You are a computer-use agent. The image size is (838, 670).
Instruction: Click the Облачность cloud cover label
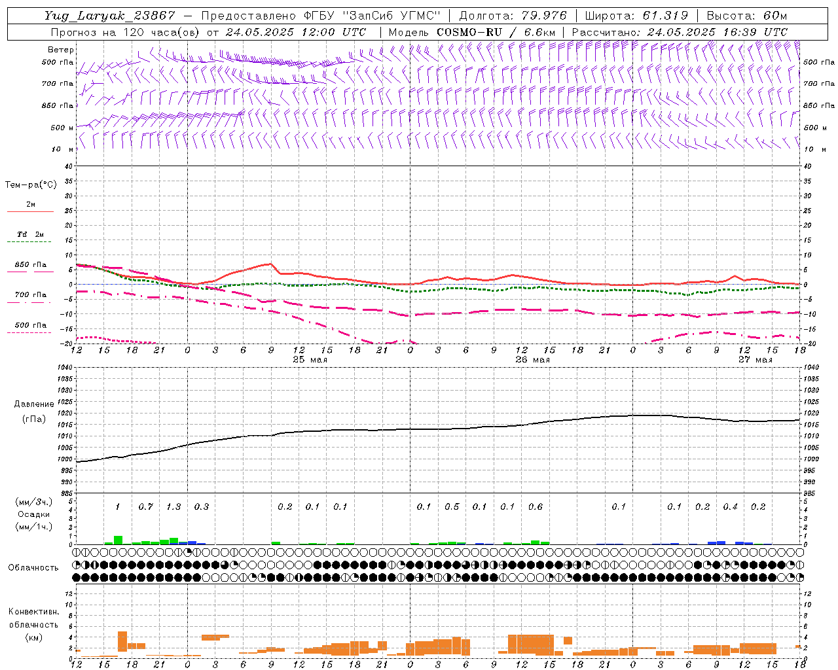[33, 568]
